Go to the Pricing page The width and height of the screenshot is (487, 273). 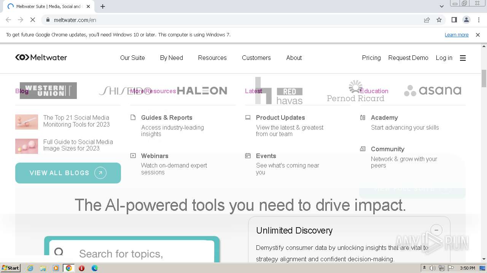(371, 58)
